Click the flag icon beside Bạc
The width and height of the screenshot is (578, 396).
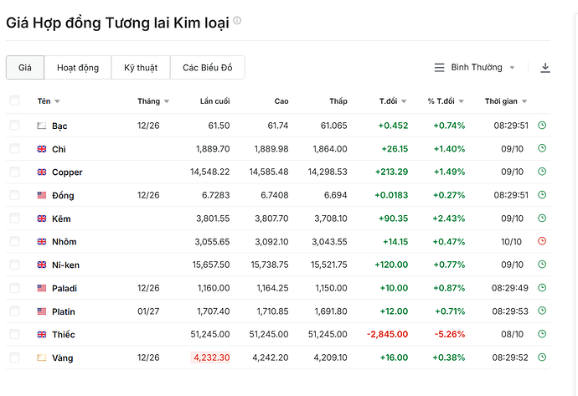[42, 126]
